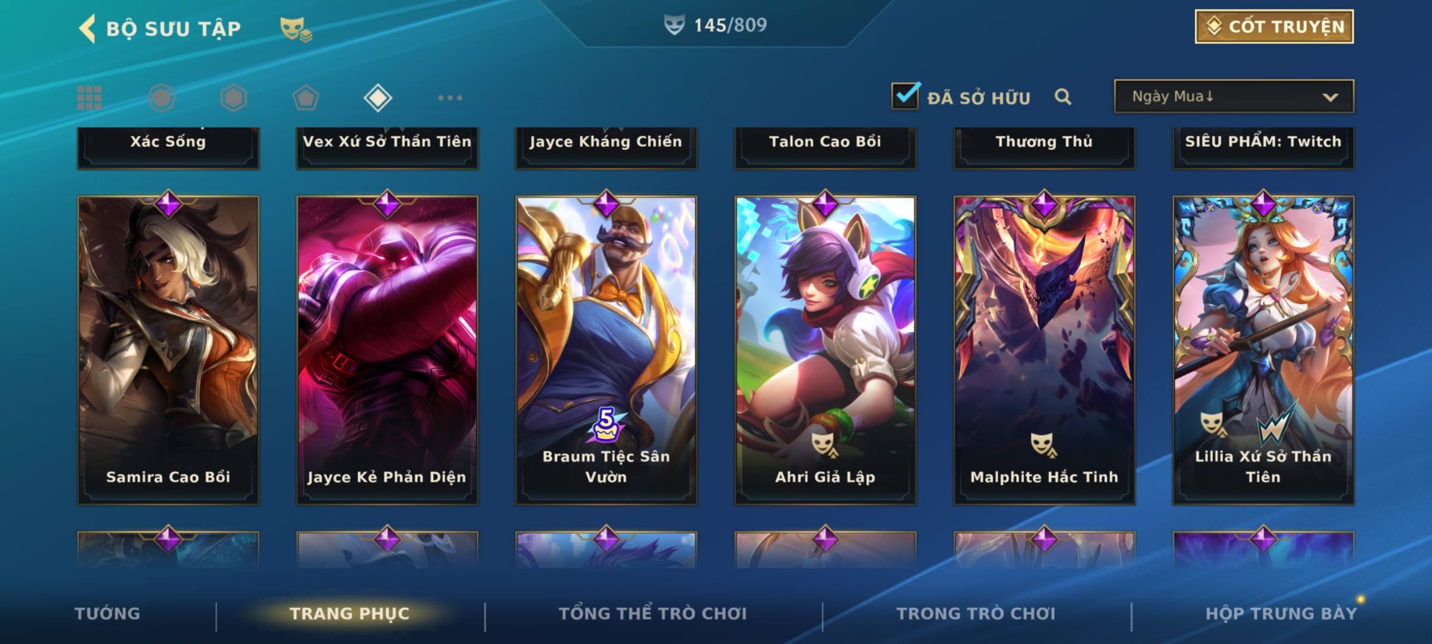Select the all-skins grid filter icon

89,98
